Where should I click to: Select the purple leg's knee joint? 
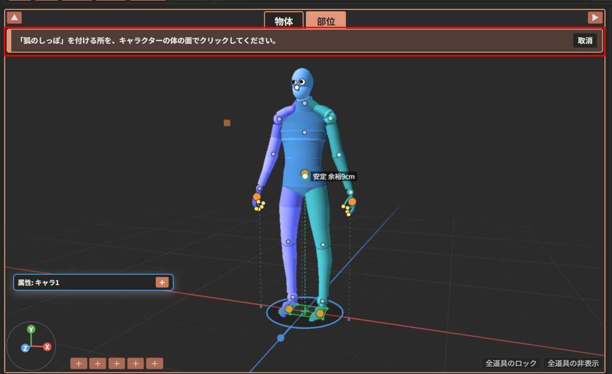(x=288, y=242)
